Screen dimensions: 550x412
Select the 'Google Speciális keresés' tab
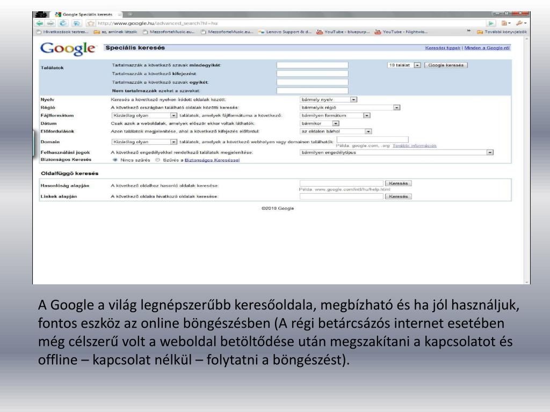(87, 14)
